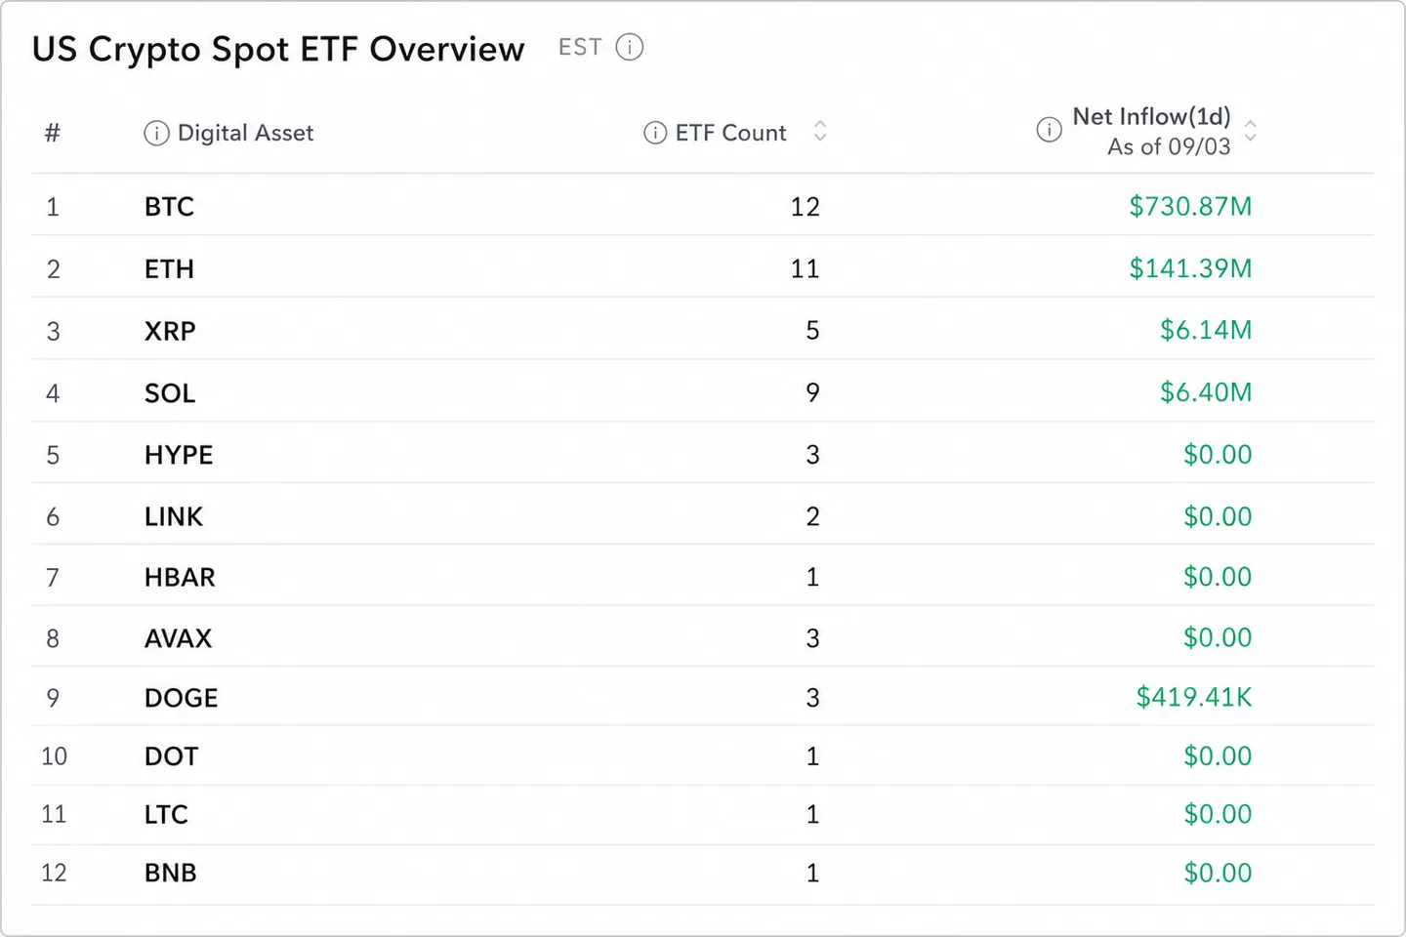This screenshot has height=937, width=1406.
Task: Click BTC's ETF count of 12
Action: point(806,207)
